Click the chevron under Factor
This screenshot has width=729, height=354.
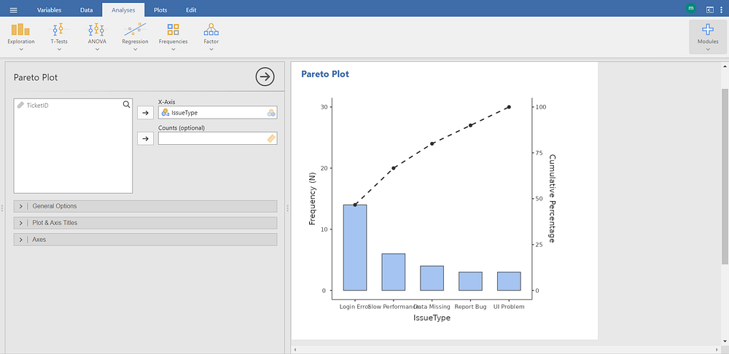point(211,50)
